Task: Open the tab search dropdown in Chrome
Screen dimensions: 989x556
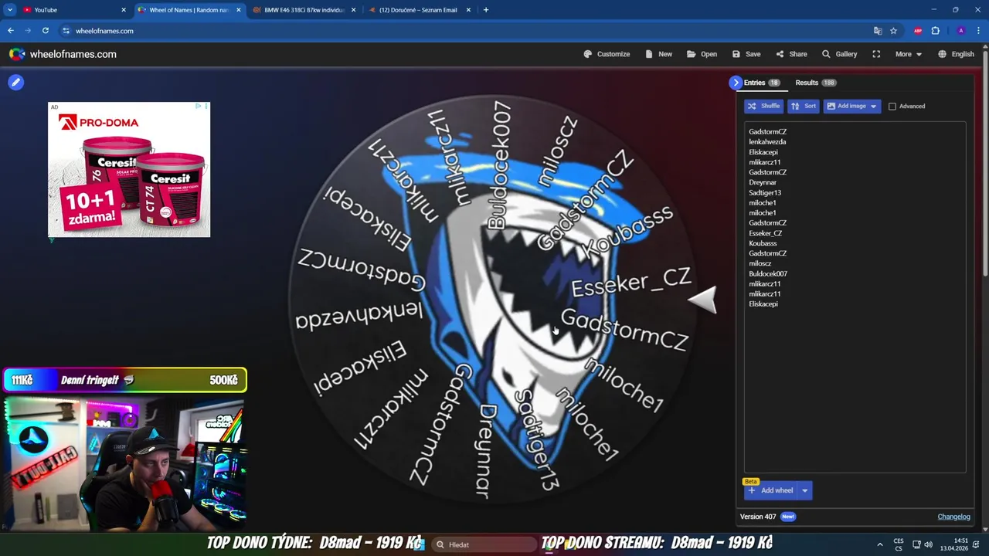Action: click(x=10, y=10)
